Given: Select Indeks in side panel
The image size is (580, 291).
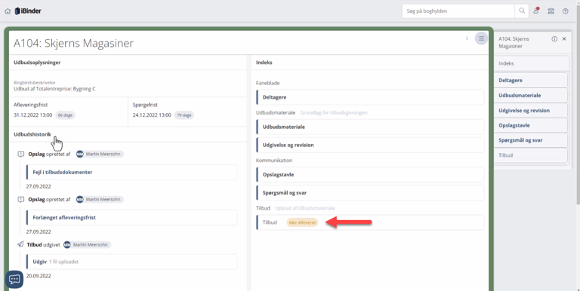Looking at the screenshot, I should point(532,63).
